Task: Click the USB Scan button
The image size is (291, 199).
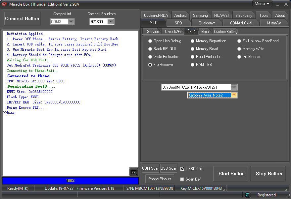Action: (x=169, y=168)
